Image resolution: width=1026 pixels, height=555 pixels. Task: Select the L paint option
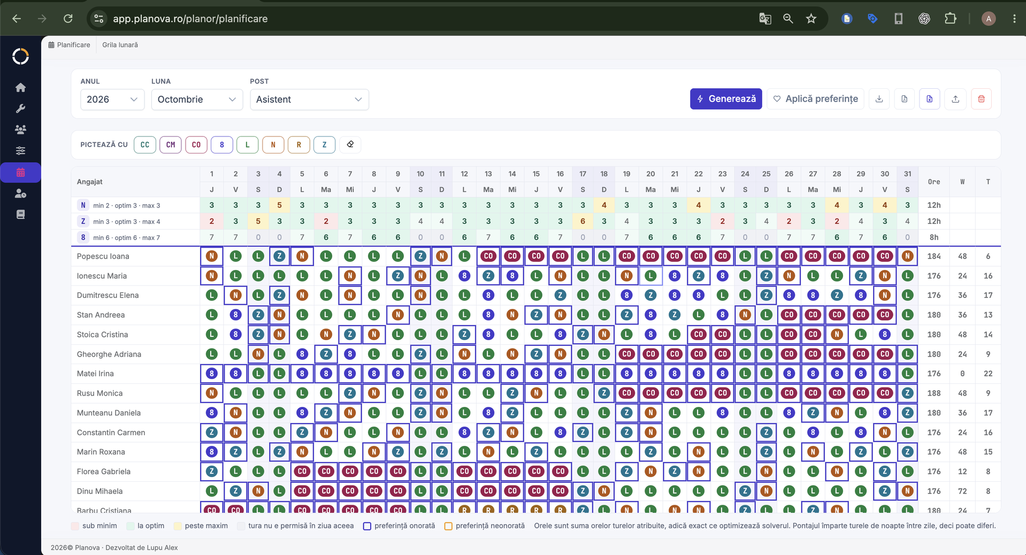coord(248,144)
